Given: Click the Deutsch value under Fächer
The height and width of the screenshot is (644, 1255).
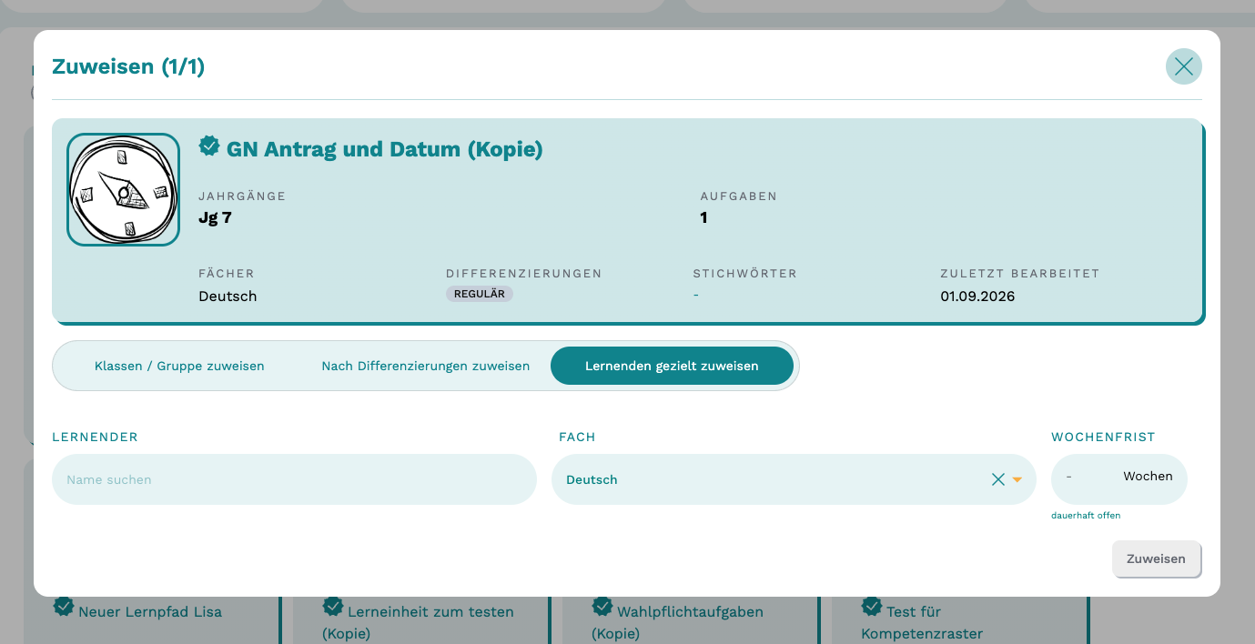Looking at the screenshot, I should pyautogui.click(x=228, y=297).
